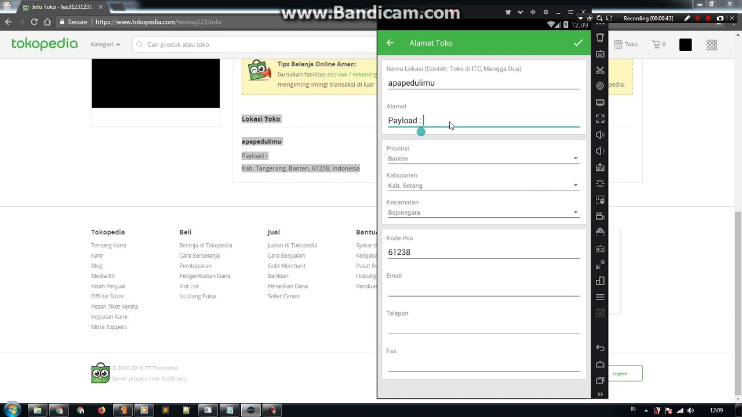Open Windows Explorer from the taskbar
This screenshot has width=742, height=417.
(38, 411)
